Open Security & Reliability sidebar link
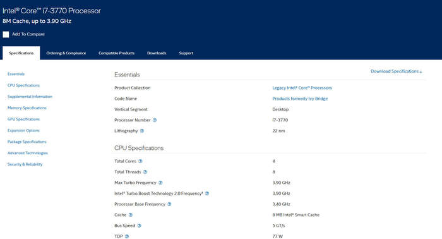The height and width of the screenshot is (239, 442). click(x=25, y=164)
